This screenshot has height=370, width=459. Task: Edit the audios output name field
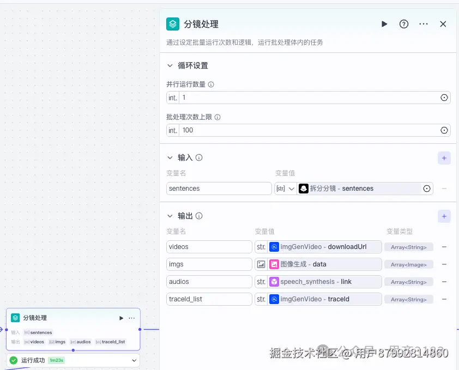pyautogui.click(x=209, y=282)
